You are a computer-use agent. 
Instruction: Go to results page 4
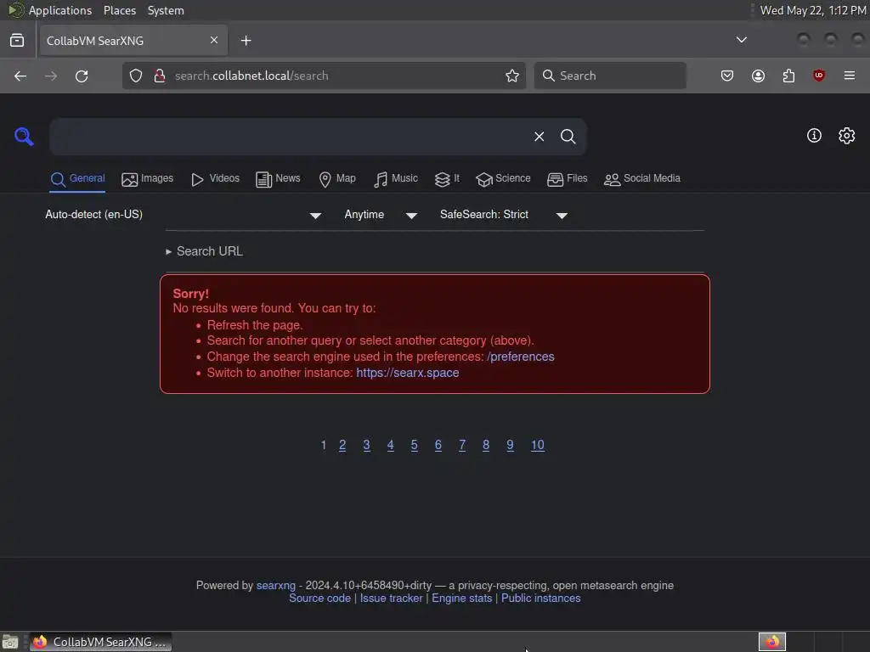(390, 445)
